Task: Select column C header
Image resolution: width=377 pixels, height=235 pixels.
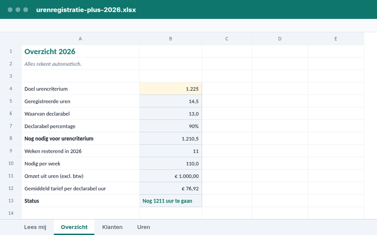Action: pos(227,39)
